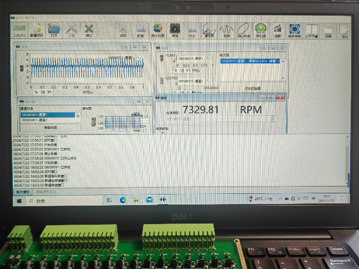Click lower spectrum plot legend line-style icon
Image resolution: width=359 pixels, height=269 pixels.
coord(208,81)
